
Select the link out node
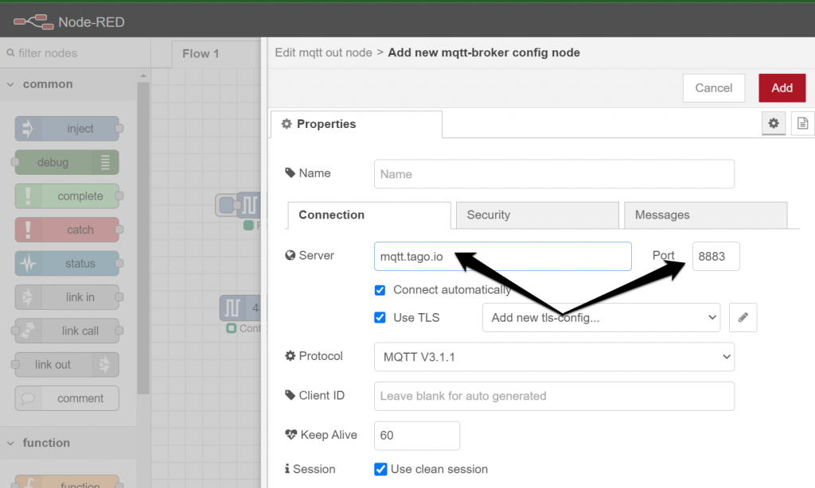(x=67, y=365)
